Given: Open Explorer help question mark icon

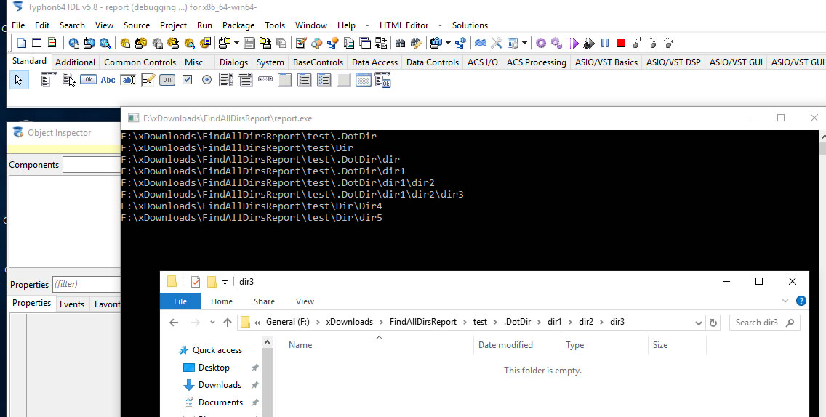Looking at the screenshot, I should [x=801, y=301].
